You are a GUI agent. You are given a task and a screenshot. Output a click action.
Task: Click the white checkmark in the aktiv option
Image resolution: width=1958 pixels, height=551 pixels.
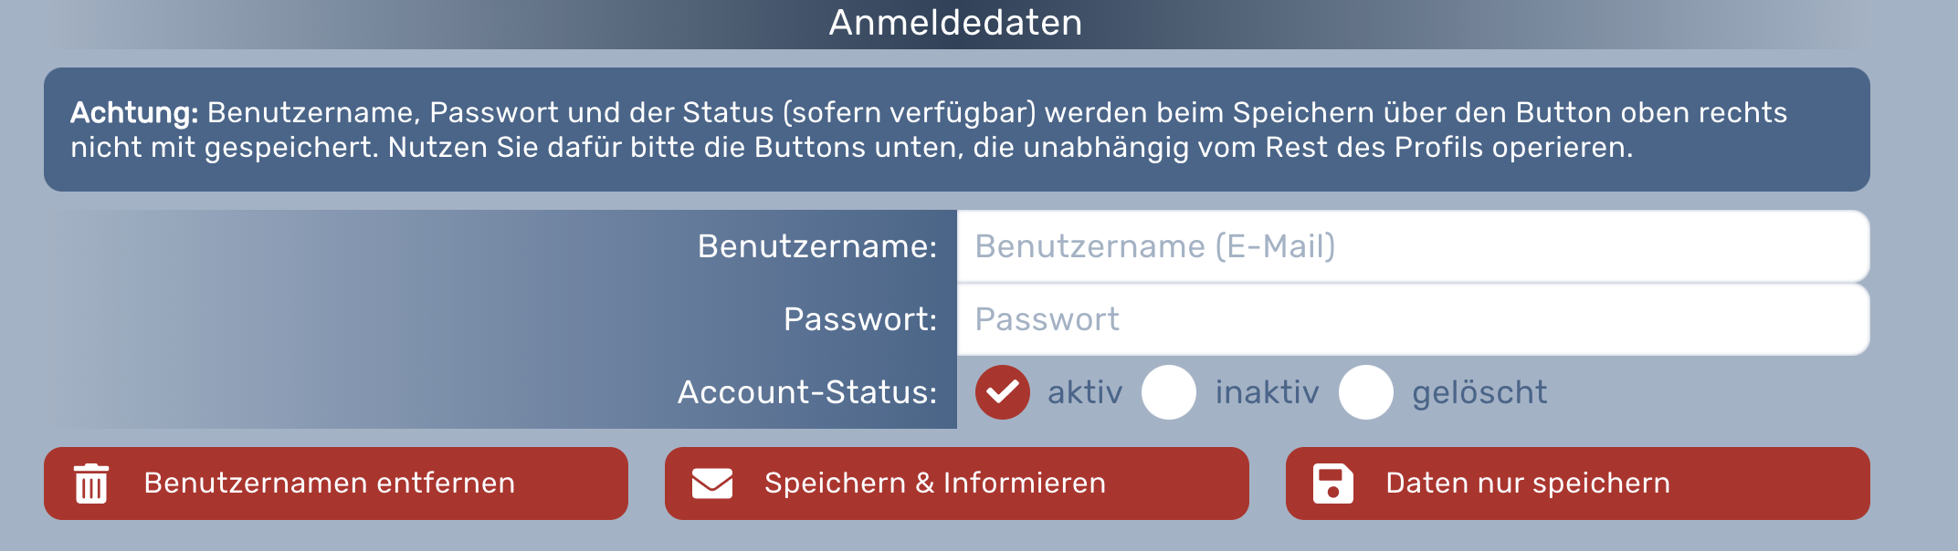pyautogui.click(x=1002, y=392)
